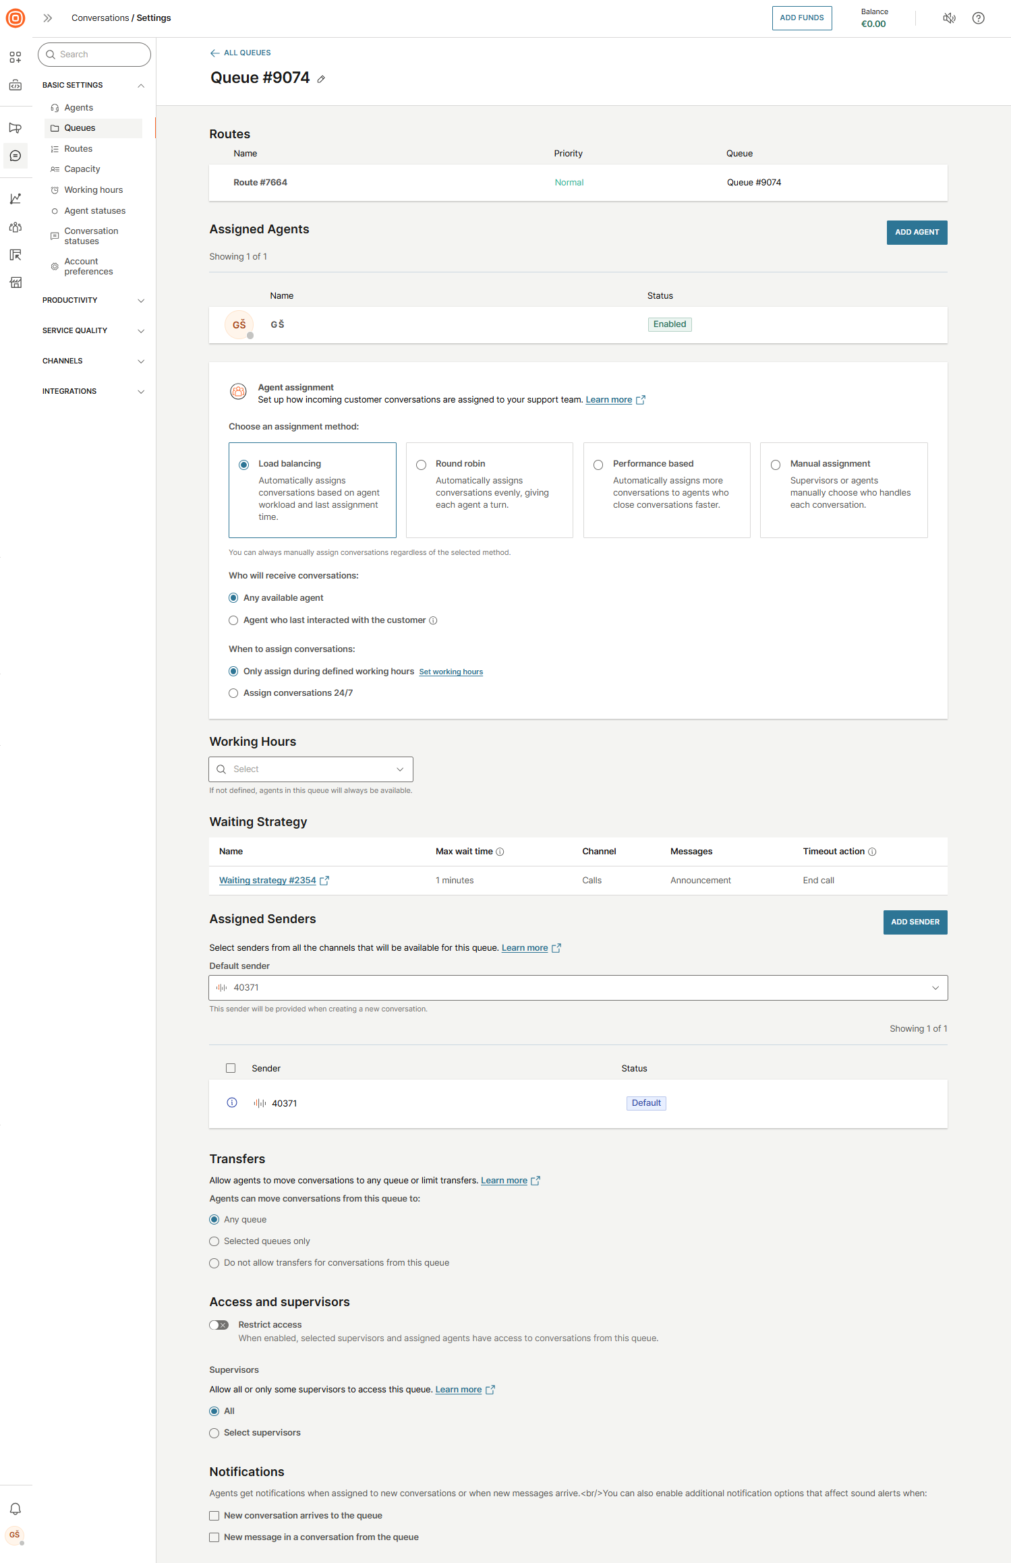Open external link icon next to Waiting strategy #2354

324,881
